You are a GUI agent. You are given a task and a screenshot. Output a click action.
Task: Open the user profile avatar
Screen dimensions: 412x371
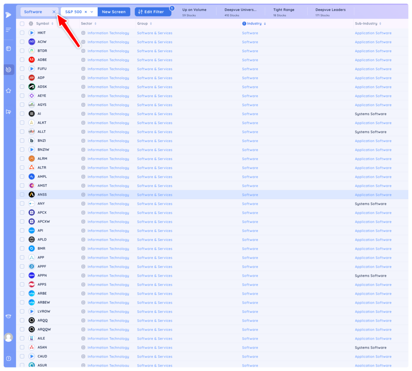(x=8, y=337)
